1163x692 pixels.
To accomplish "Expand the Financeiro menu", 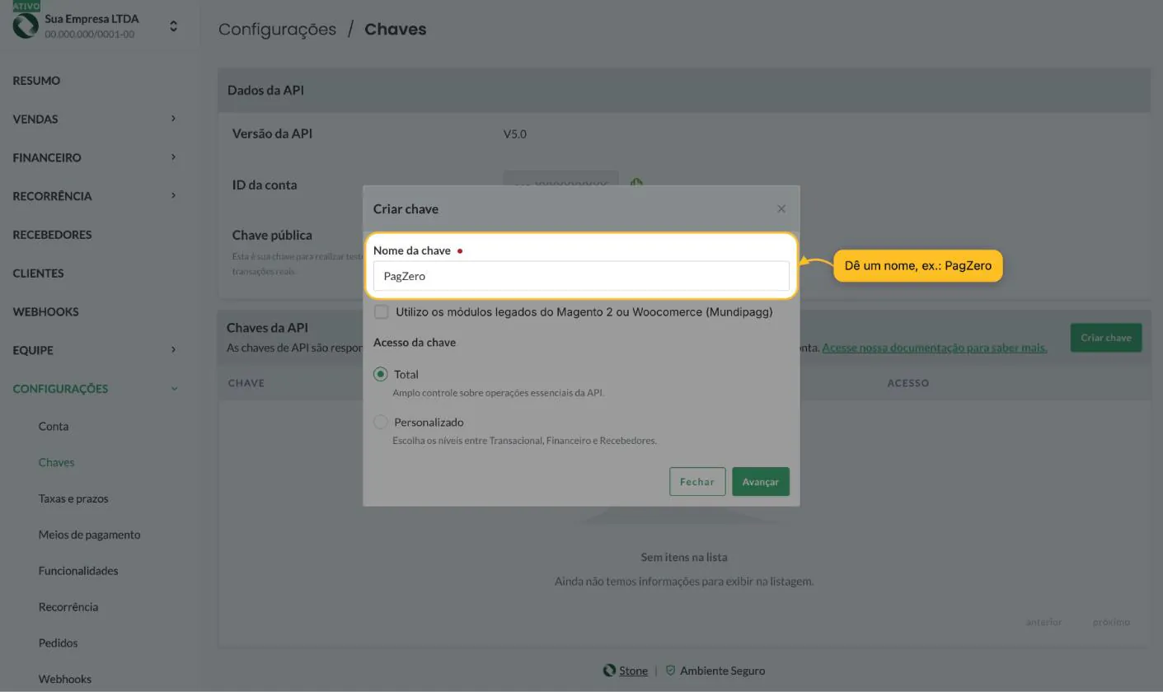I will 173,157.
